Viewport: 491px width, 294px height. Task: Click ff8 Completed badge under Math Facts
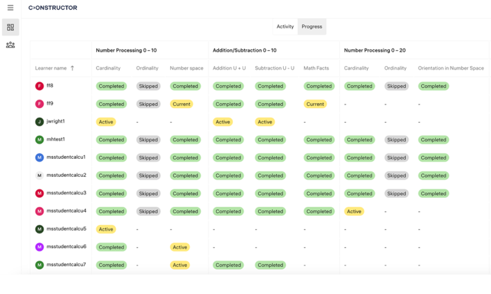coord(319,86)
